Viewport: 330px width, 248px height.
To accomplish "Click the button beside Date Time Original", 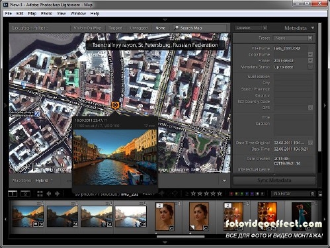I will (x=310, y=143).
